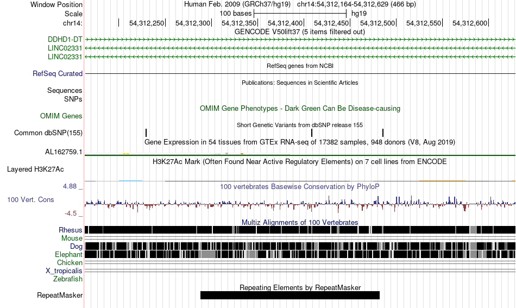The width and height of the screenshot is (516, 308).
Task: Click the -4.5 PhyloP lower scale value
Action: point(71,213)
